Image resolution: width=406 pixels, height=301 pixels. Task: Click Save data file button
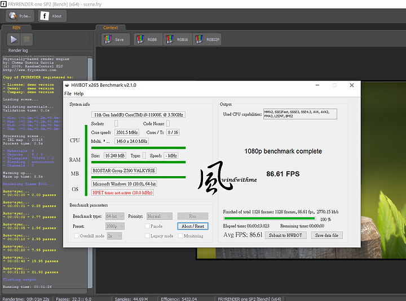pyautogui.click(x=326, y=235)
